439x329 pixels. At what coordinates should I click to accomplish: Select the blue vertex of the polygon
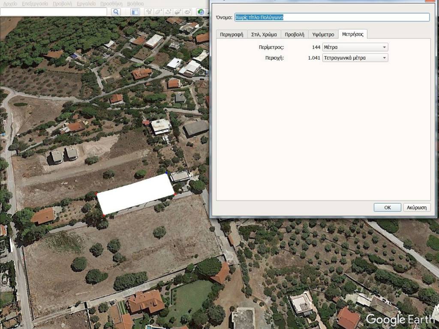pyautogui.click(x=167, y=174)
